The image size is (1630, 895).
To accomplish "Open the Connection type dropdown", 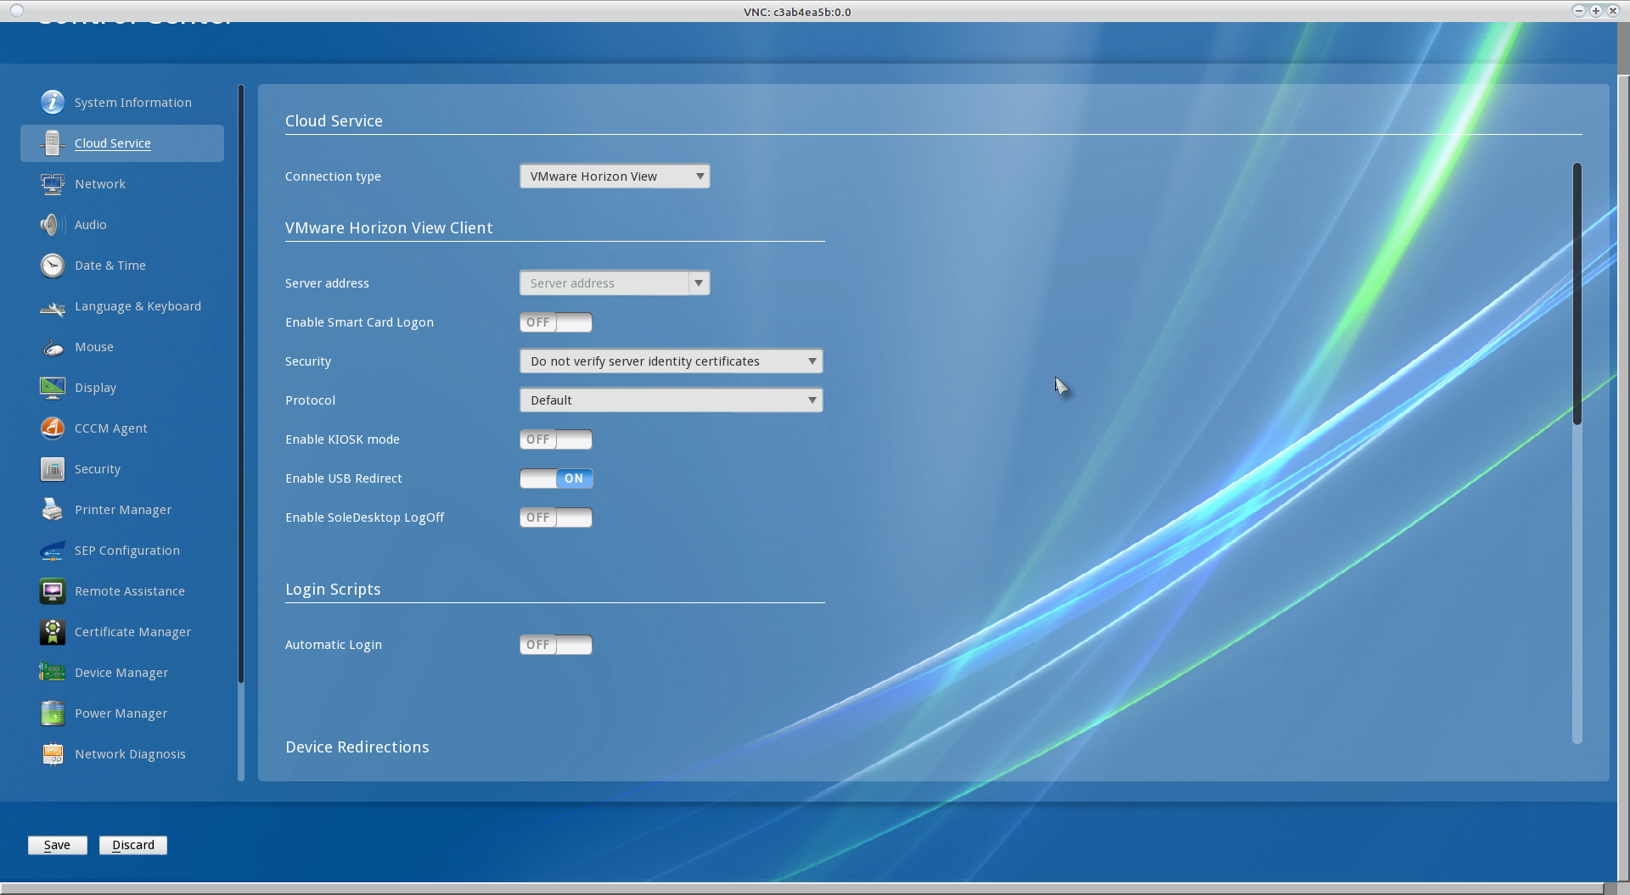I will click(x=615, y=176).
